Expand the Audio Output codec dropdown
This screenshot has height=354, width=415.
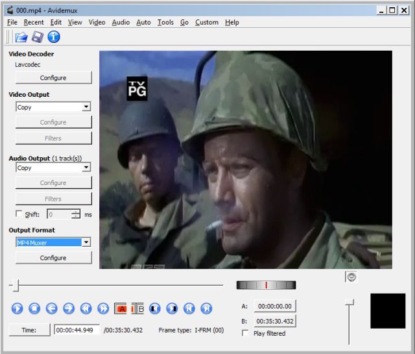point(86,168)
